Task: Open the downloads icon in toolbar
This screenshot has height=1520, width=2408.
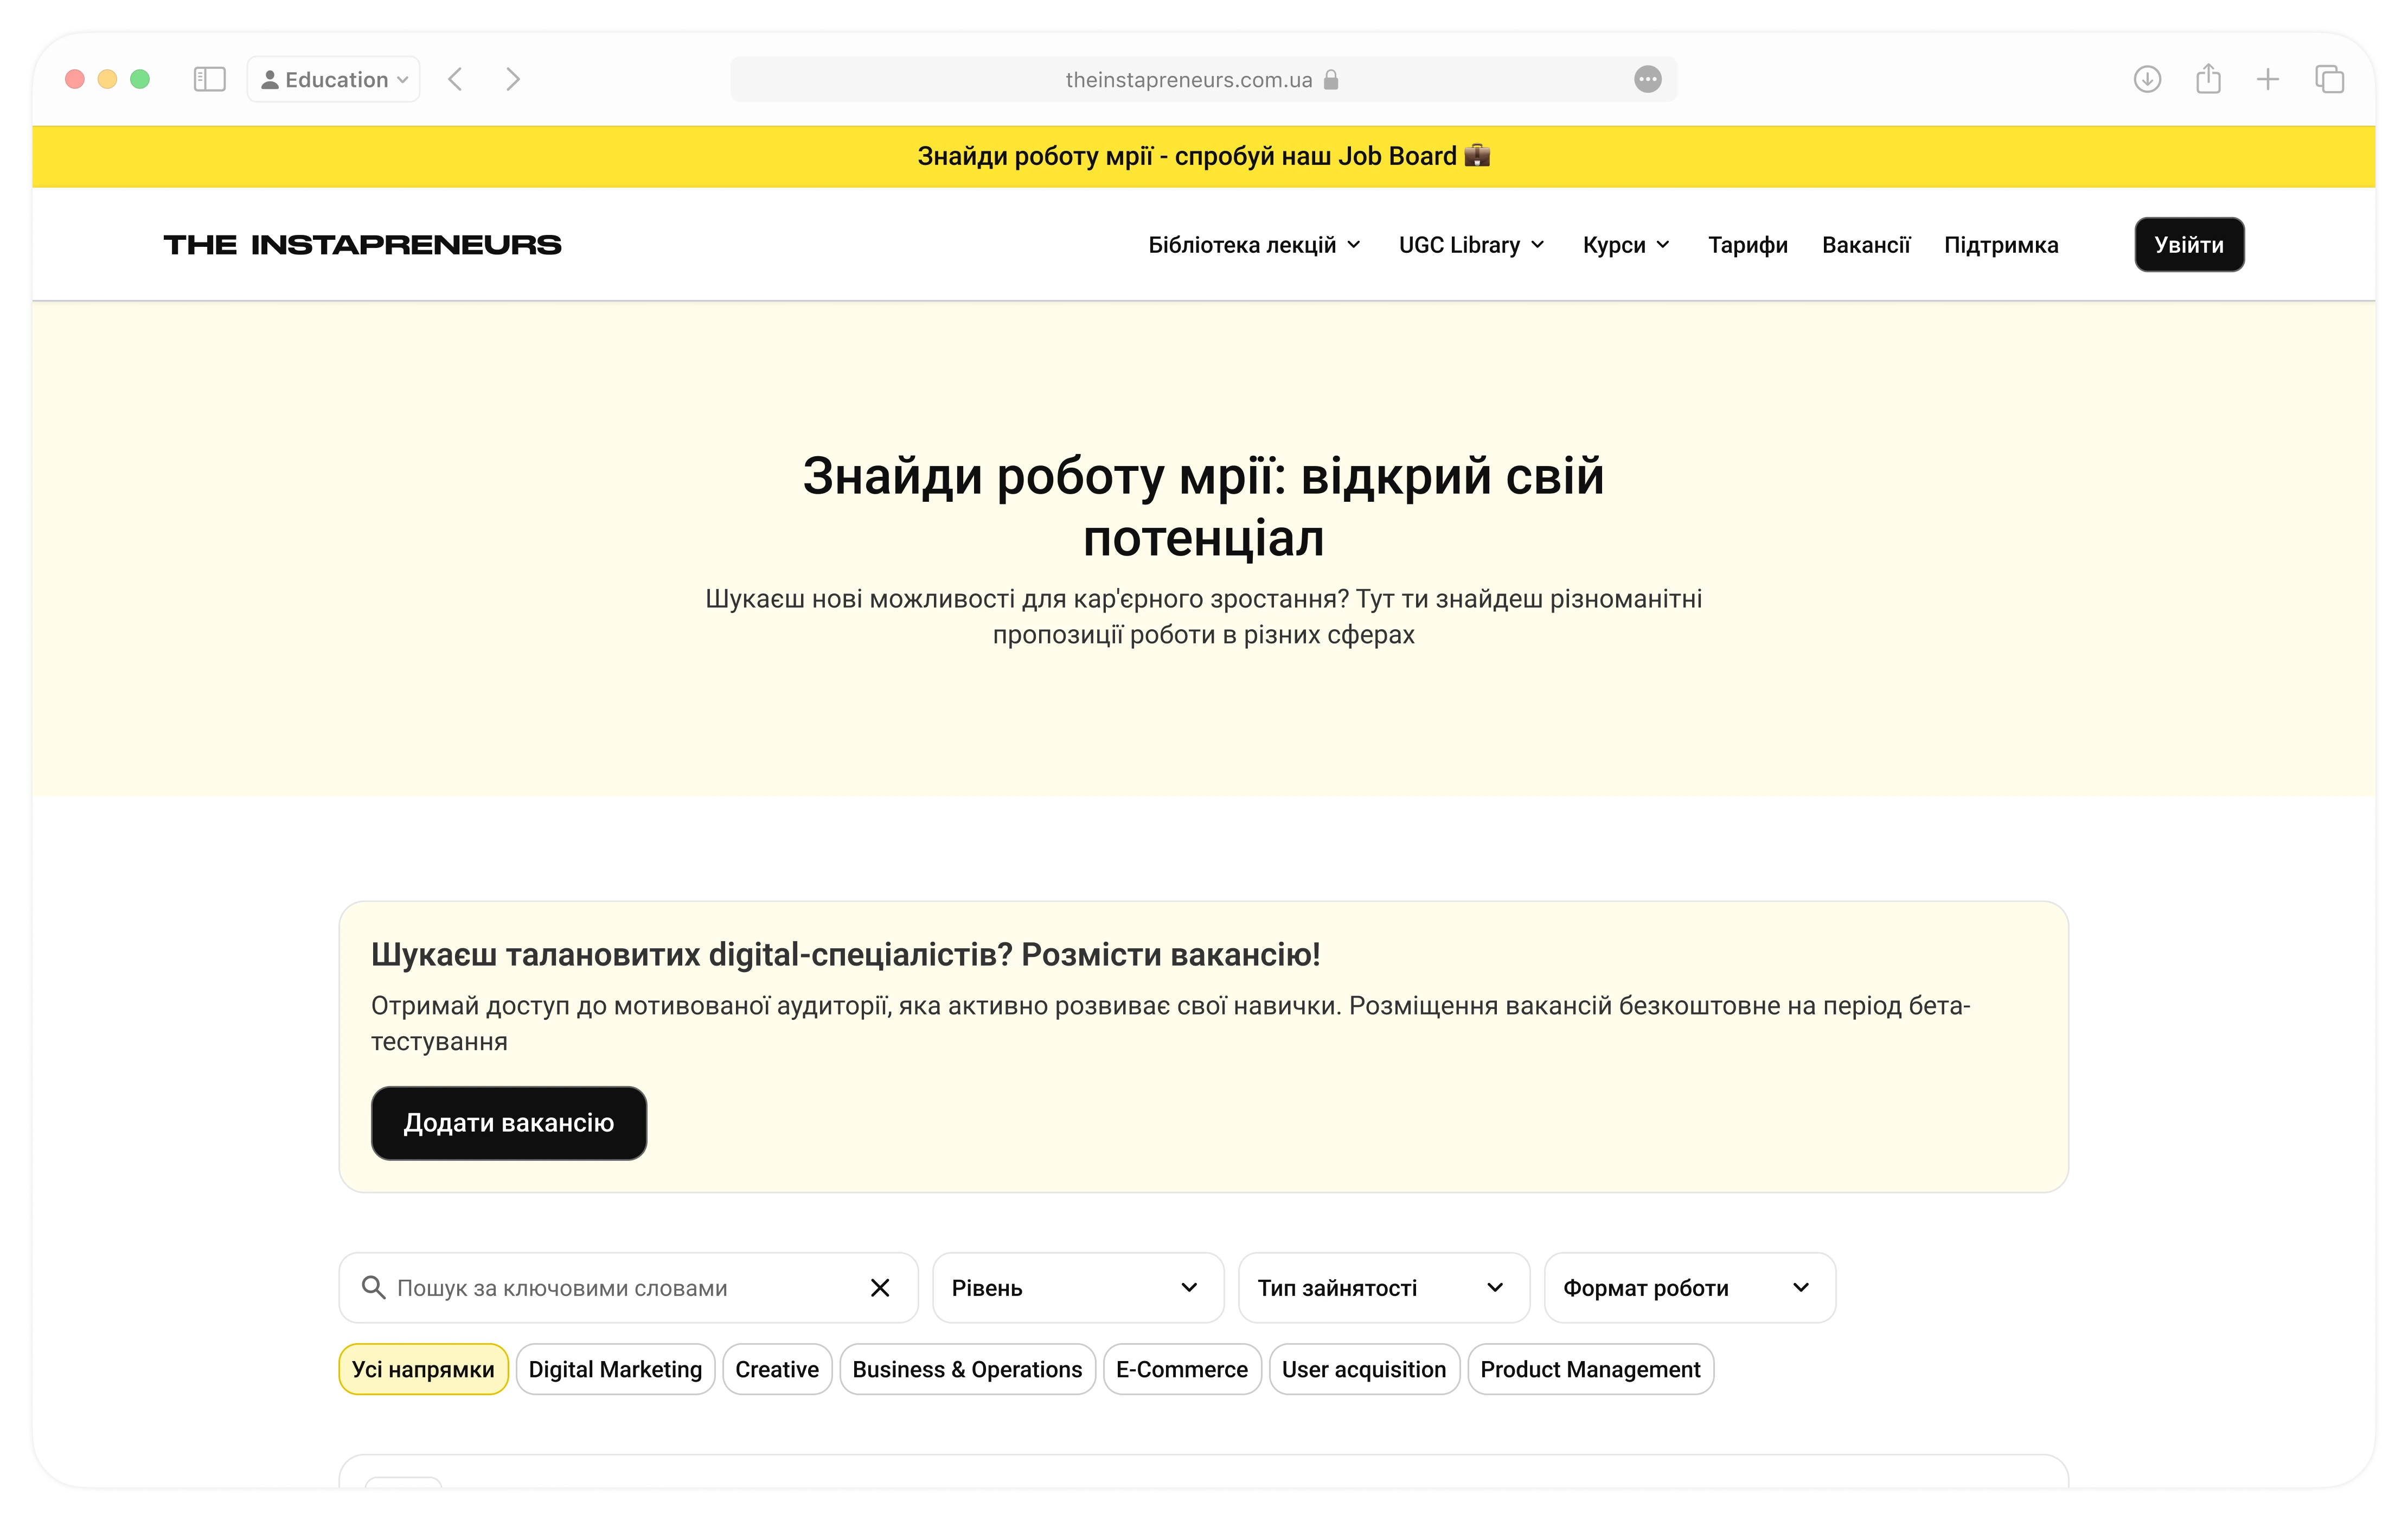Action: click(2147, 79)
